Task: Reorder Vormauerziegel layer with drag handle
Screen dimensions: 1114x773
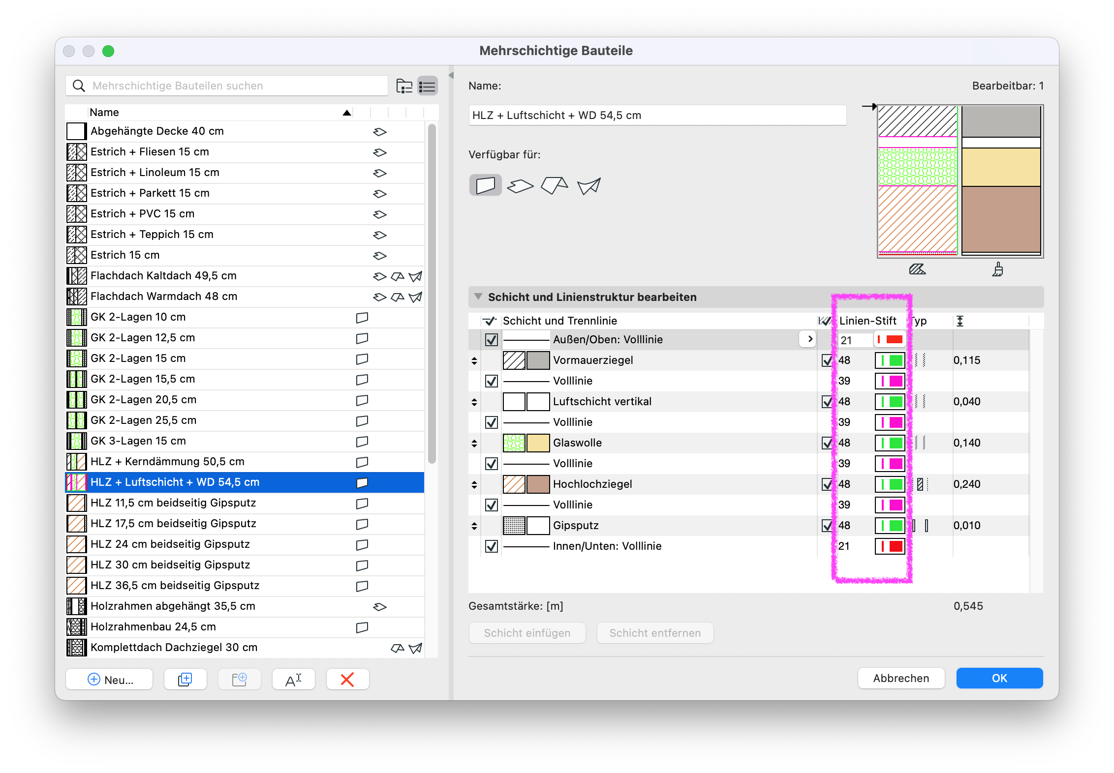Action: 474,361
